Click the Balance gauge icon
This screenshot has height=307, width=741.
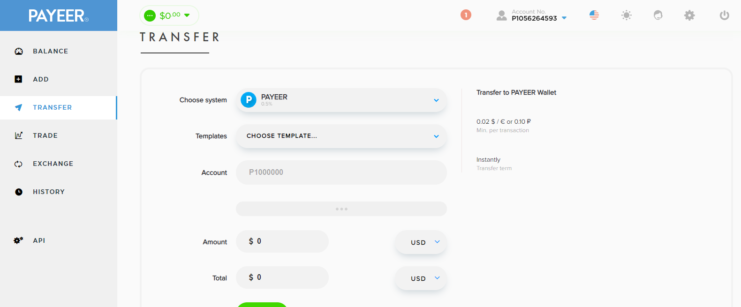[x=19, y=52]
